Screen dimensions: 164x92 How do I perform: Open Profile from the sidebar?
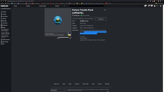click(x=3, y=12)
